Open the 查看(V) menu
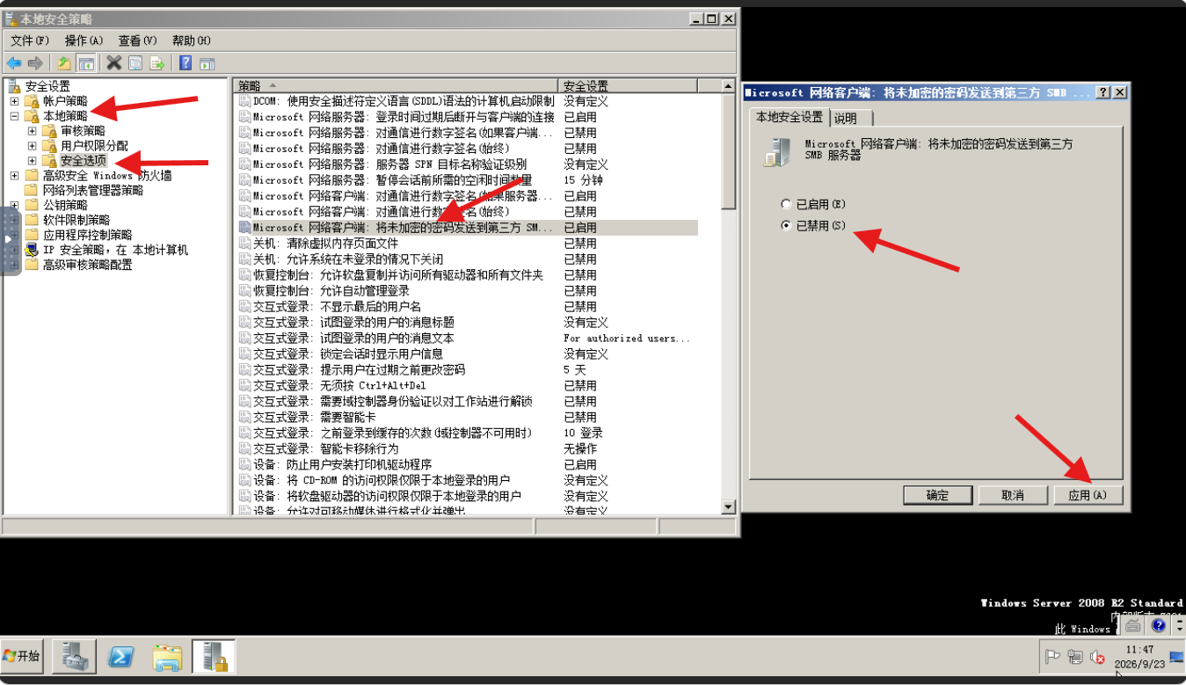Screen dimensions: 1186x685 pos(138,40)
